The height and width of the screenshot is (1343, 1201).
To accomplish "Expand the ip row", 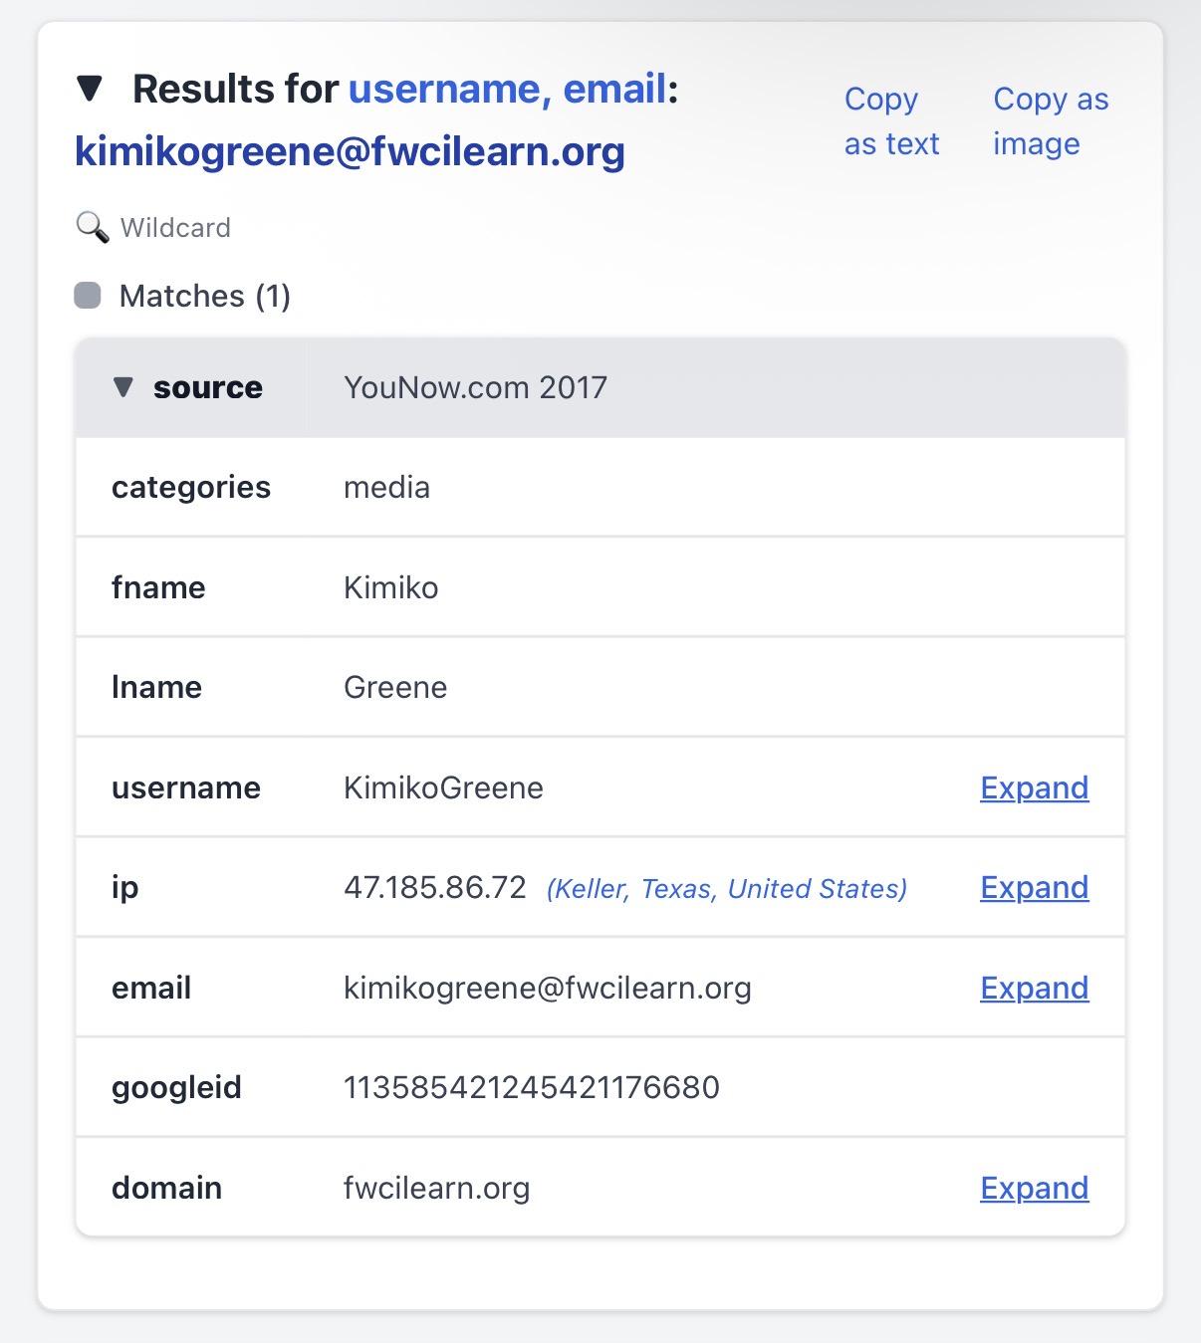I will [x=1034, y=887].
